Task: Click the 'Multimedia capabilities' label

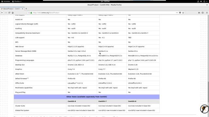Action: (24, 88)
